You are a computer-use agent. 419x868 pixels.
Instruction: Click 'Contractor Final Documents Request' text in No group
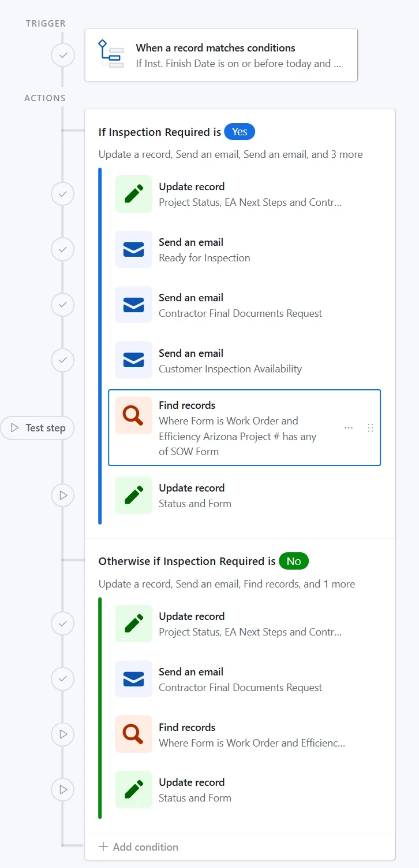[x=241, y=688]
